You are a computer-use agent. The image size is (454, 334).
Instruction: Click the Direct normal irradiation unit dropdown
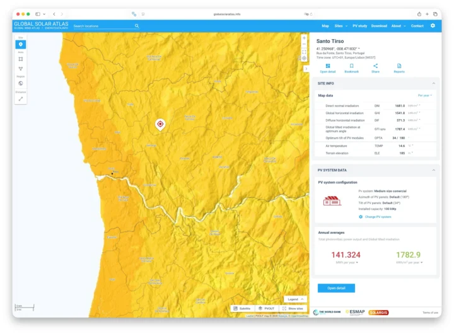pyautogui.click(x=414, y=106)
